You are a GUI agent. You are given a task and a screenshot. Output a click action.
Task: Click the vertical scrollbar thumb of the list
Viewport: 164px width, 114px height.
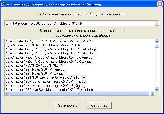(157, 46)
